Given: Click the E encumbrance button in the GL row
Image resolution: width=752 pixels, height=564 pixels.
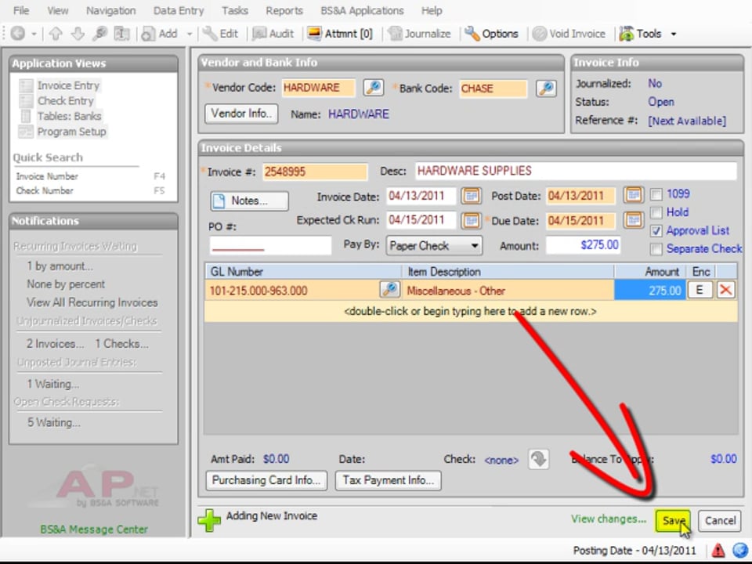Looking at the screenshot, I should pos(700,290).
